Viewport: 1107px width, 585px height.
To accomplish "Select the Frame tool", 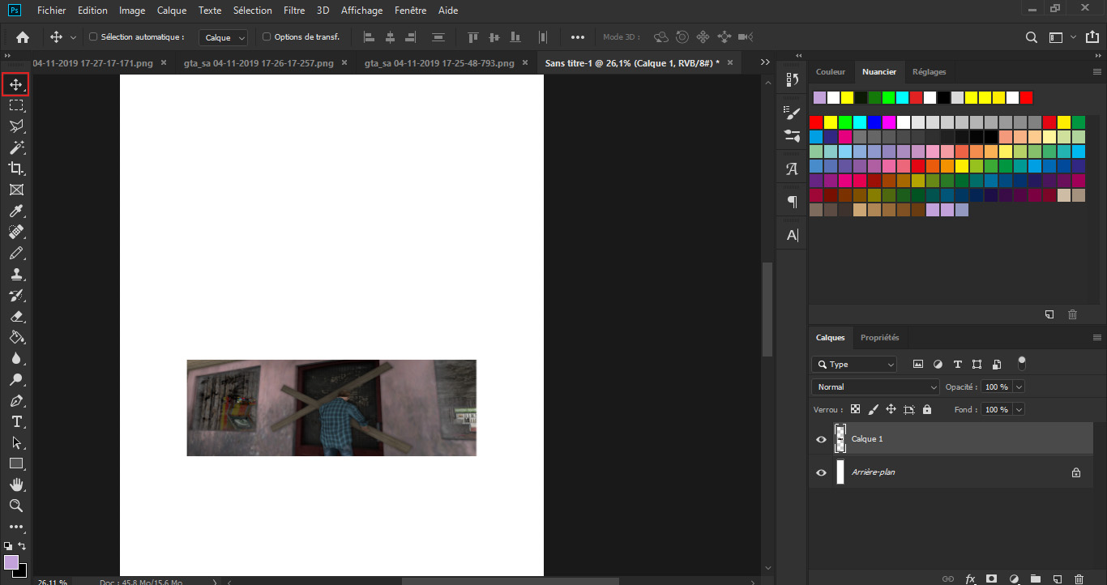I will coord(15,190).
